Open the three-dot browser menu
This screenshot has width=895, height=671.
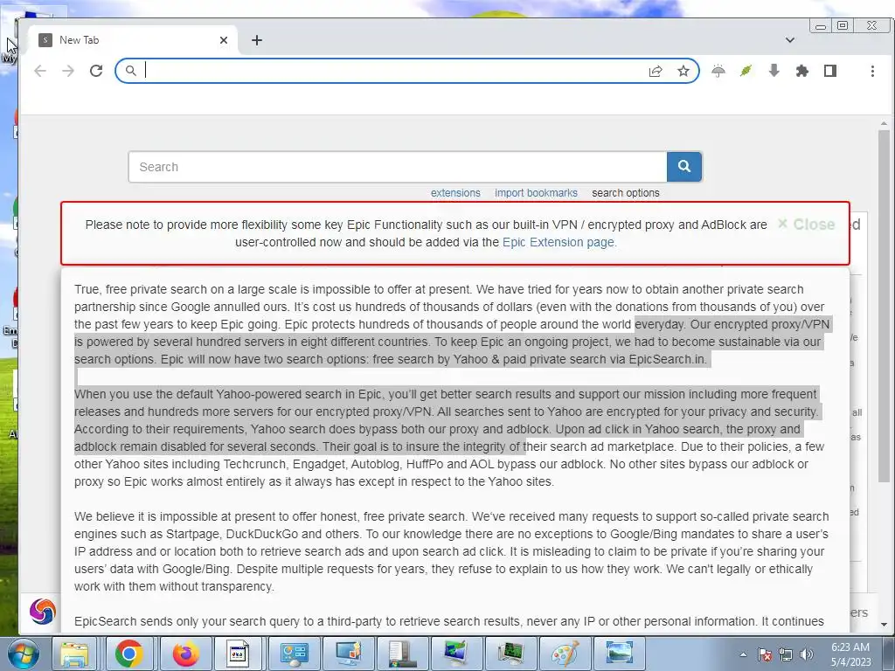pyautogui.click(x=872, y=71)
